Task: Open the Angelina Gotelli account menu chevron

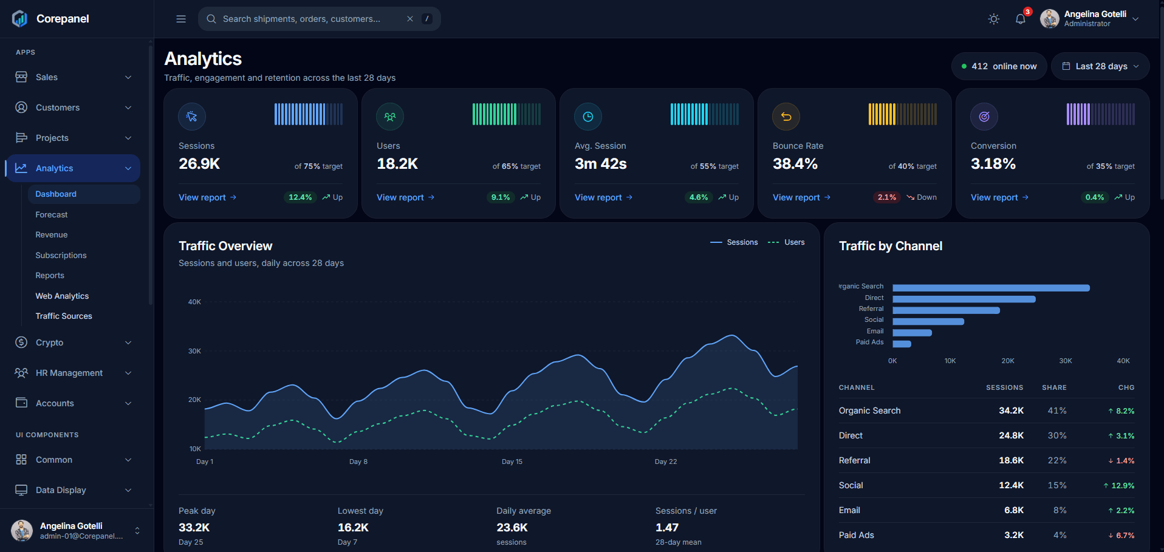Action: click(x=1135, y=19)
